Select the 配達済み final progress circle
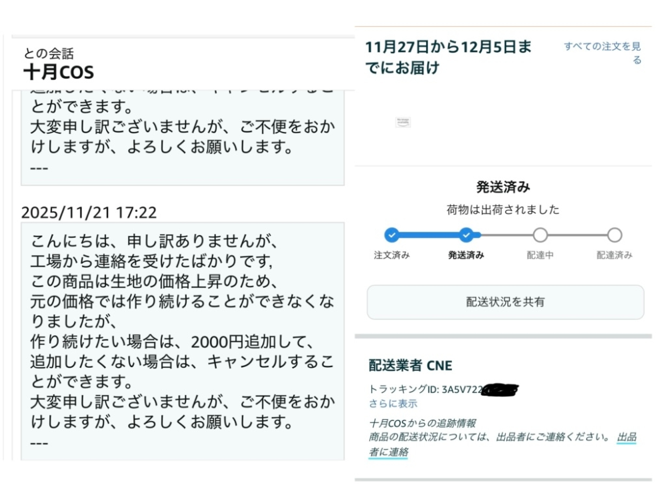666x499 pixels. coord(614,235)
